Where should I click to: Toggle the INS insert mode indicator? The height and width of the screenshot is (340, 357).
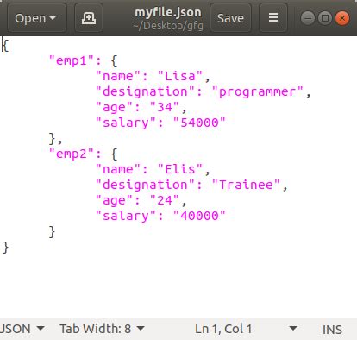[x=332, y=330]
